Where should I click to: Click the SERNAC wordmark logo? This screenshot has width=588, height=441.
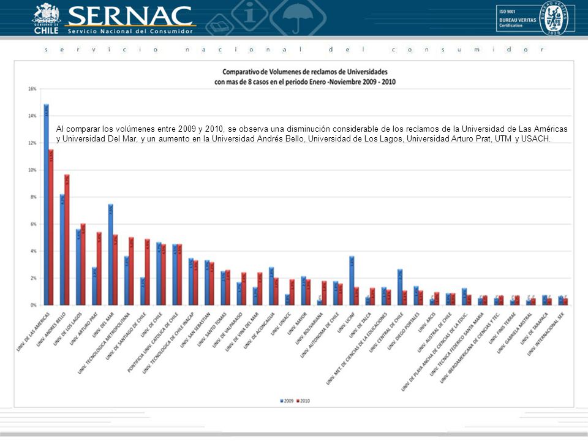pyautogui.click(x=130, y=16)
